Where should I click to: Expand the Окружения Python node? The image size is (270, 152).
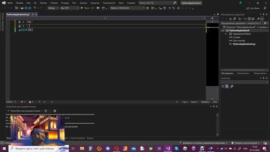coord(226,34)
